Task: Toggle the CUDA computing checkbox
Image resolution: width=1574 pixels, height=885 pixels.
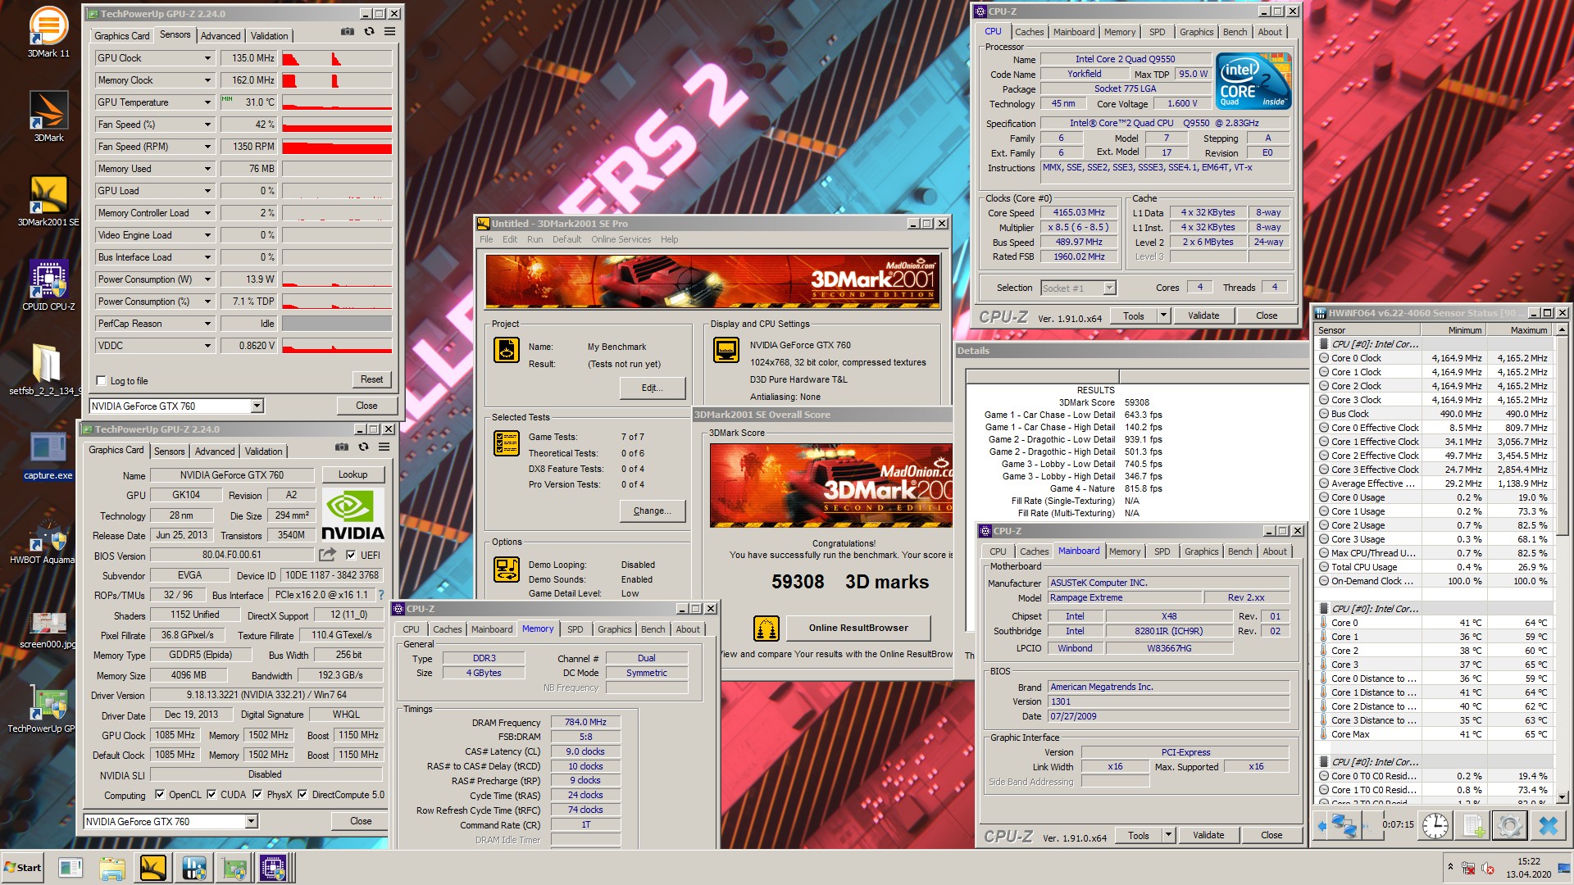Action: point(212,794)
